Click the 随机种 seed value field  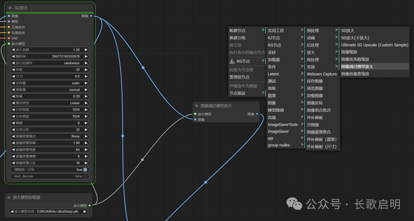click(x=49, y=56)
